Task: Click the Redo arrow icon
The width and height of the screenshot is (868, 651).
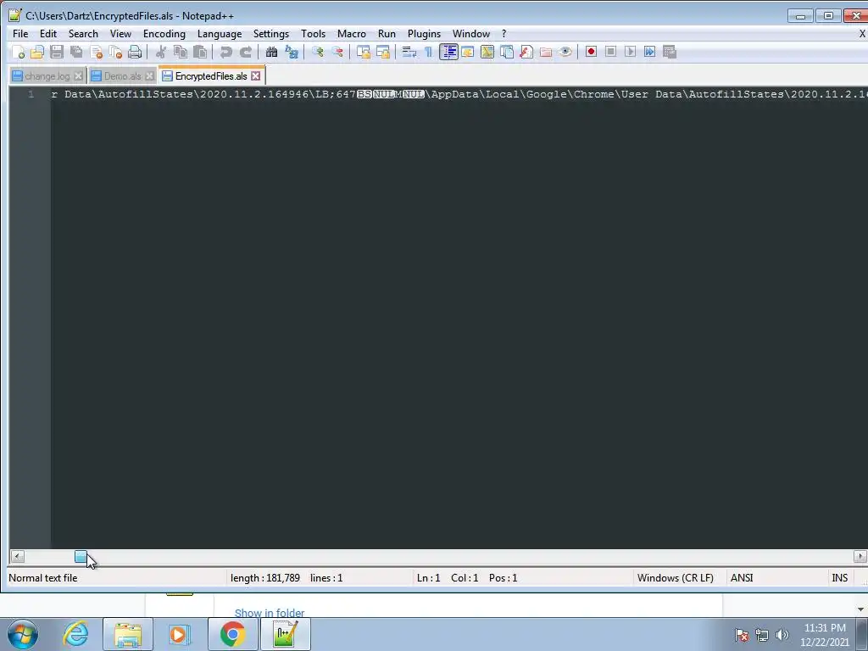Action: click(x=245, y=52)
